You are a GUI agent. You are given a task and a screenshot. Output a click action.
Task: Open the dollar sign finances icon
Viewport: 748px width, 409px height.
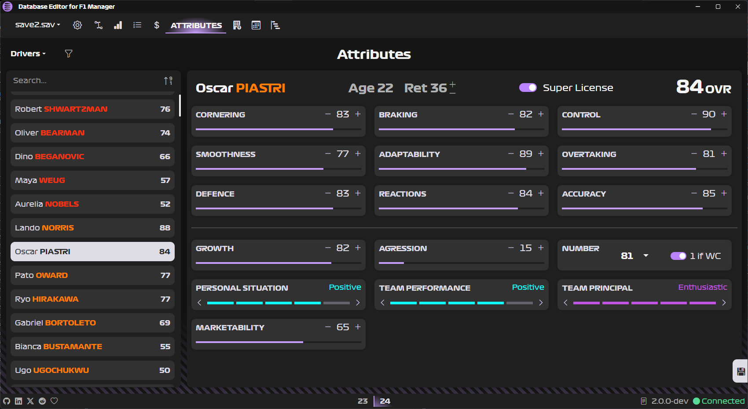click(157, 25)
